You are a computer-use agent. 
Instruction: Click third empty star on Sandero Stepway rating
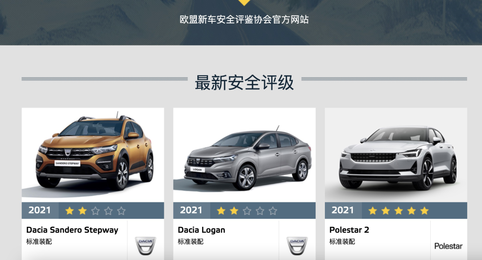pyautogui.click(x=96, y=211)
